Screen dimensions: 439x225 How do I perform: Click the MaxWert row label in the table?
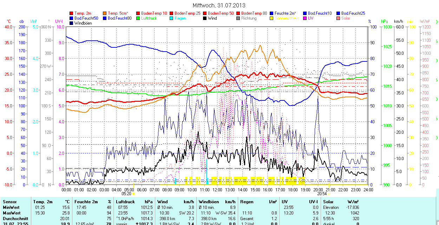12,213
